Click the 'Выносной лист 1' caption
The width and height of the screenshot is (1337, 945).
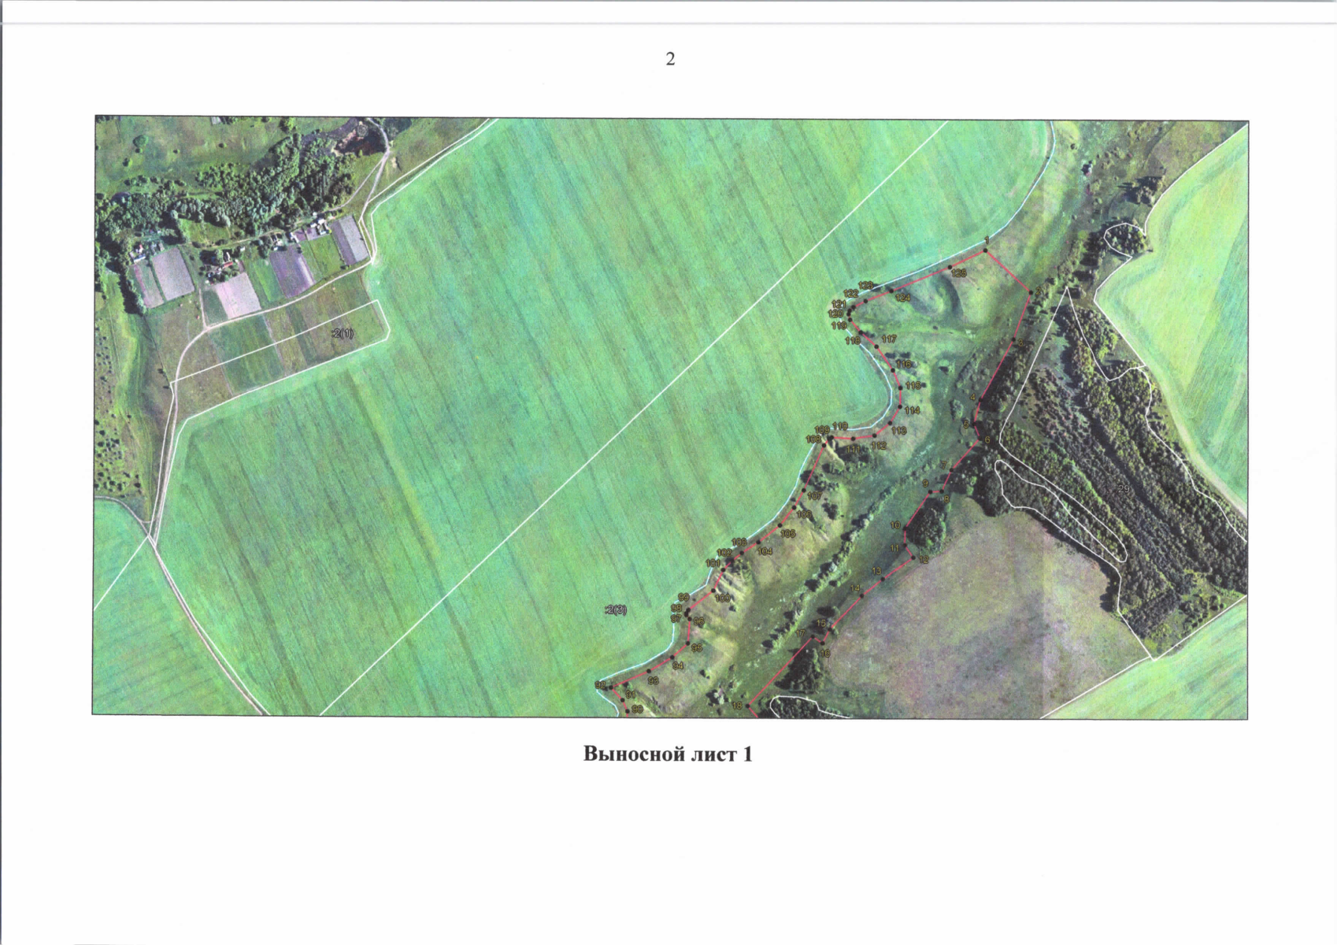click(668, 754)
